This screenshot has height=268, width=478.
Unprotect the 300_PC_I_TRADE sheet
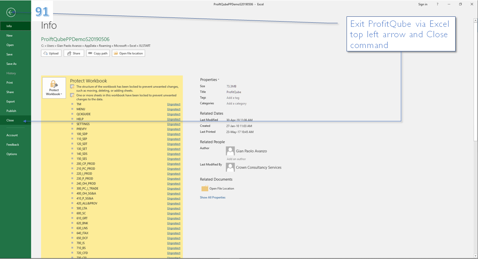[174, 189]
